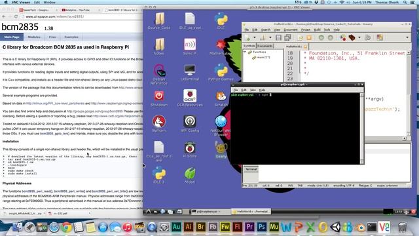
Task: Open Window menu in Mac menu bar
Action: [x=49, y=2]
